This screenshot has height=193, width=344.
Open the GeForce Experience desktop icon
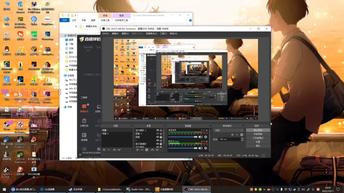coord(20,157)
